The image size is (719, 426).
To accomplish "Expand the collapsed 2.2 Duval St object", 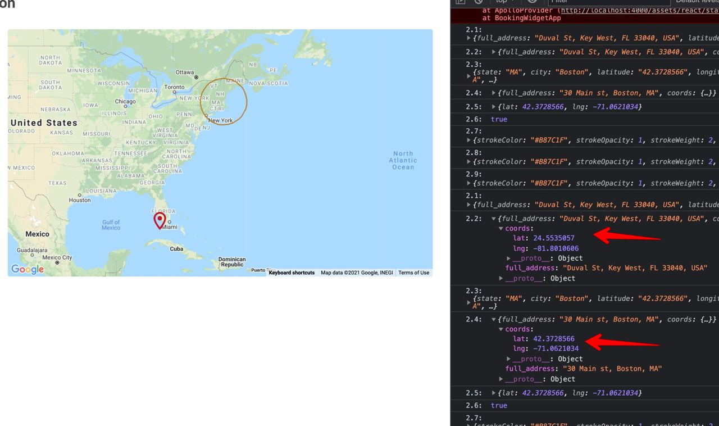I will [494, 52].
